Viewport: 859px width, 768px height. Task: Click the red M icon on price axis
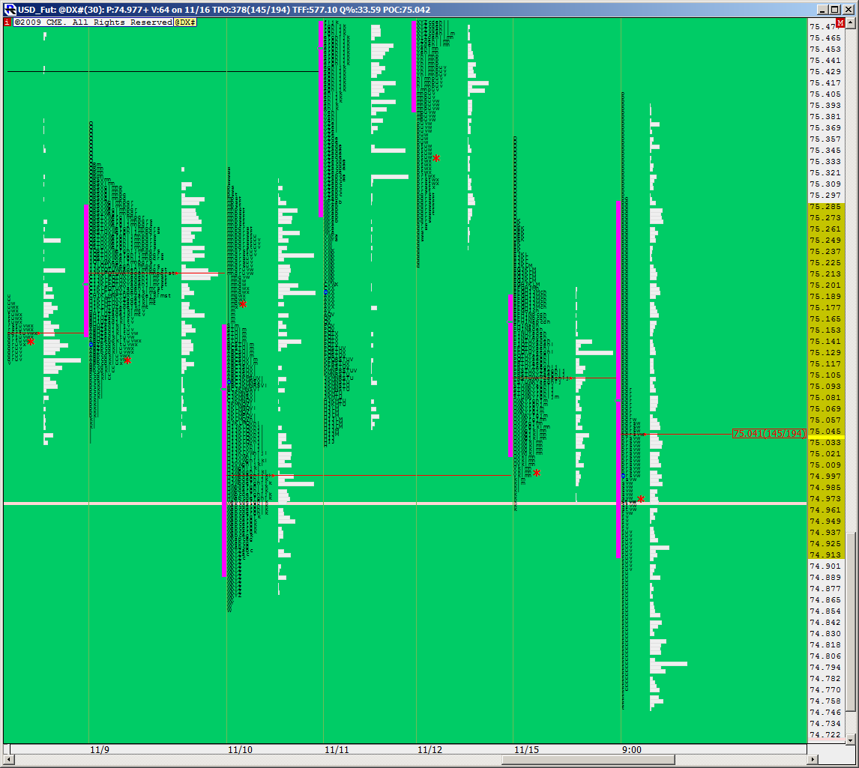click(x=840, y=23)
